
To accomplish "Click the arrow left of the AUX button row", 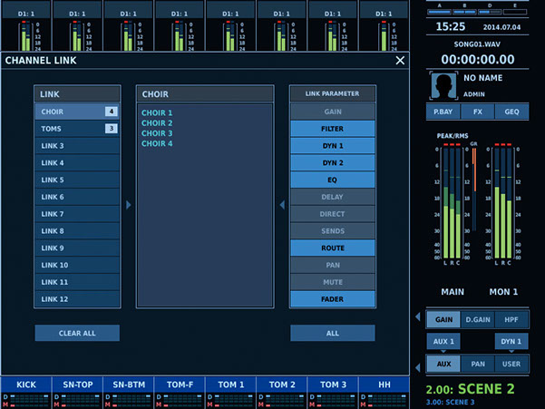I will pos(418,364).
